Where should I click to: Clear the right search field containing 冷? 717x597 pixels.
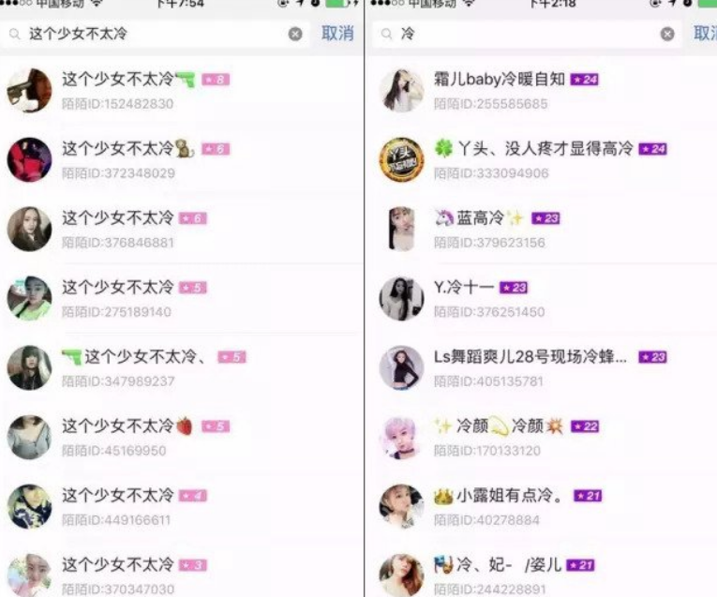click(667, 34)
